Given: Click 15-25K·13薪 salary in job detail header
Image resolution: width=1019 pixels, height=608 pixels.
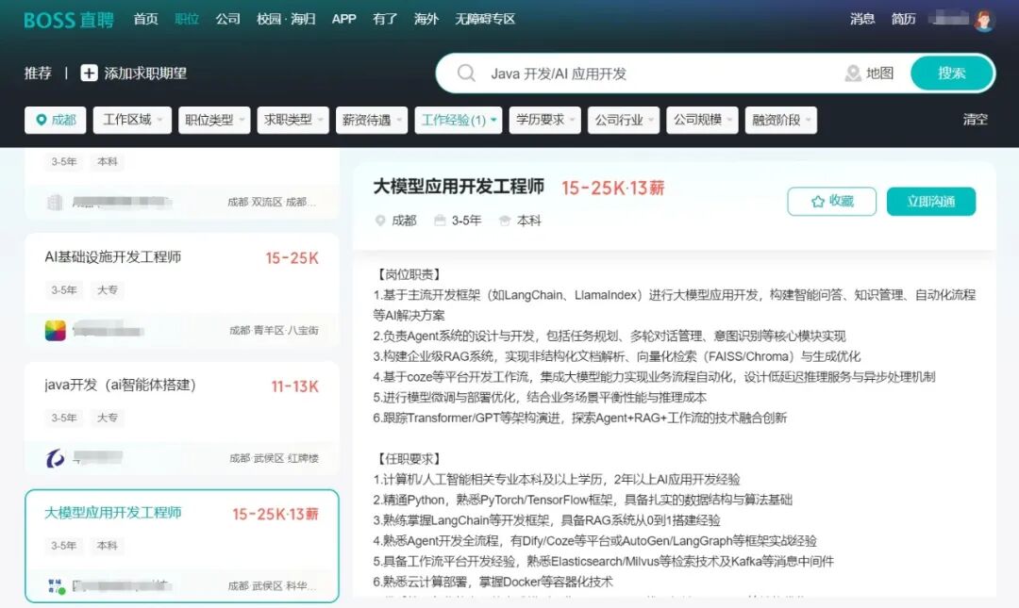Looking at the screenshot, I should (x=613, y=188).
